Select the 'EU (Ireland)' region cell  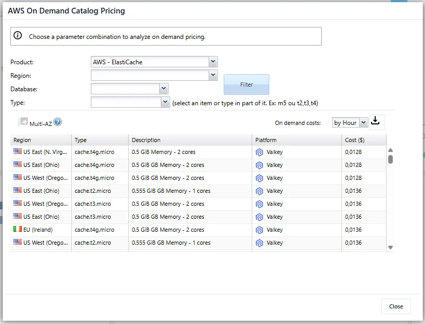41,230
